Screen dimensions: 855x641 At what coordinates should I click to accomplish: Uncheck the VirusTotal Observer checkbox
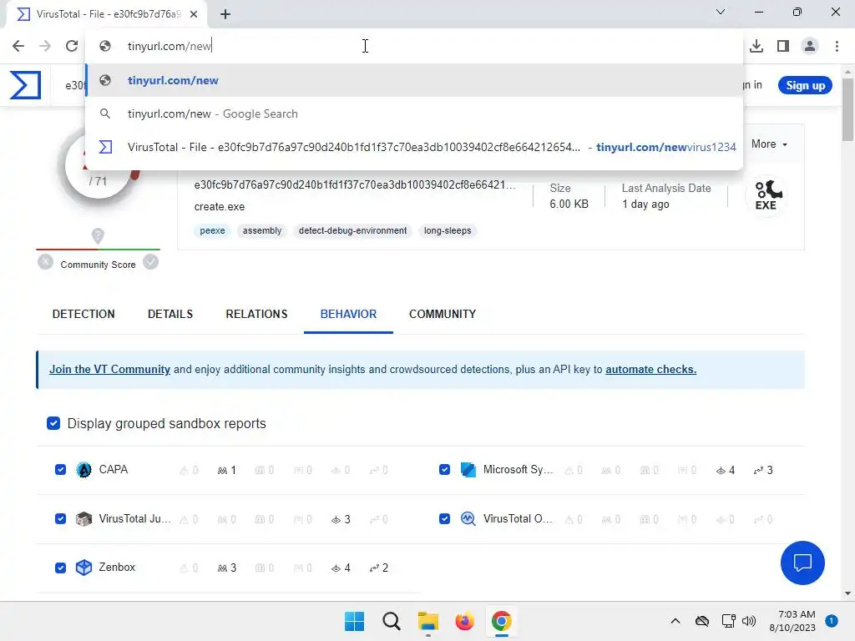tap(444, 519)
